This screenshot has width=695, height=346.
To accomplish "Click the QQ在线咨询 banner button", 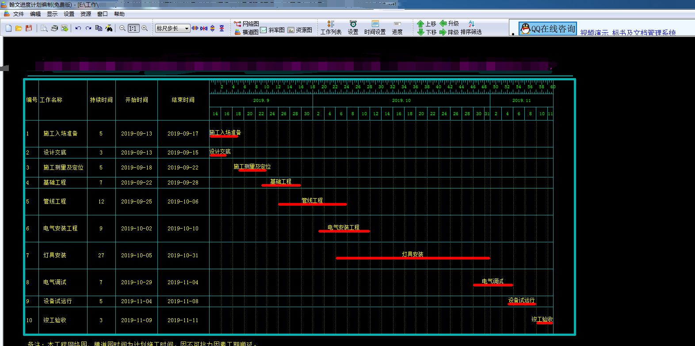I will pyautogui.click(x=548, y=29).
